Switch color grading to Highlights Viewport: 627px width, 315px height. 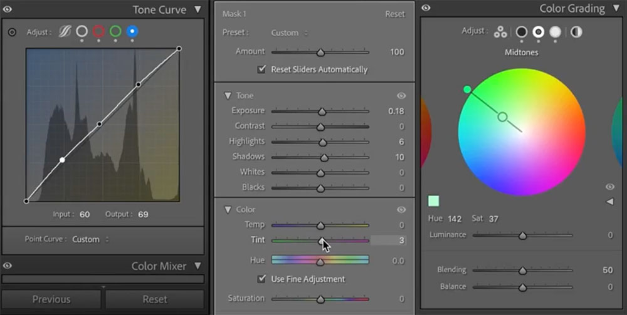555,31
